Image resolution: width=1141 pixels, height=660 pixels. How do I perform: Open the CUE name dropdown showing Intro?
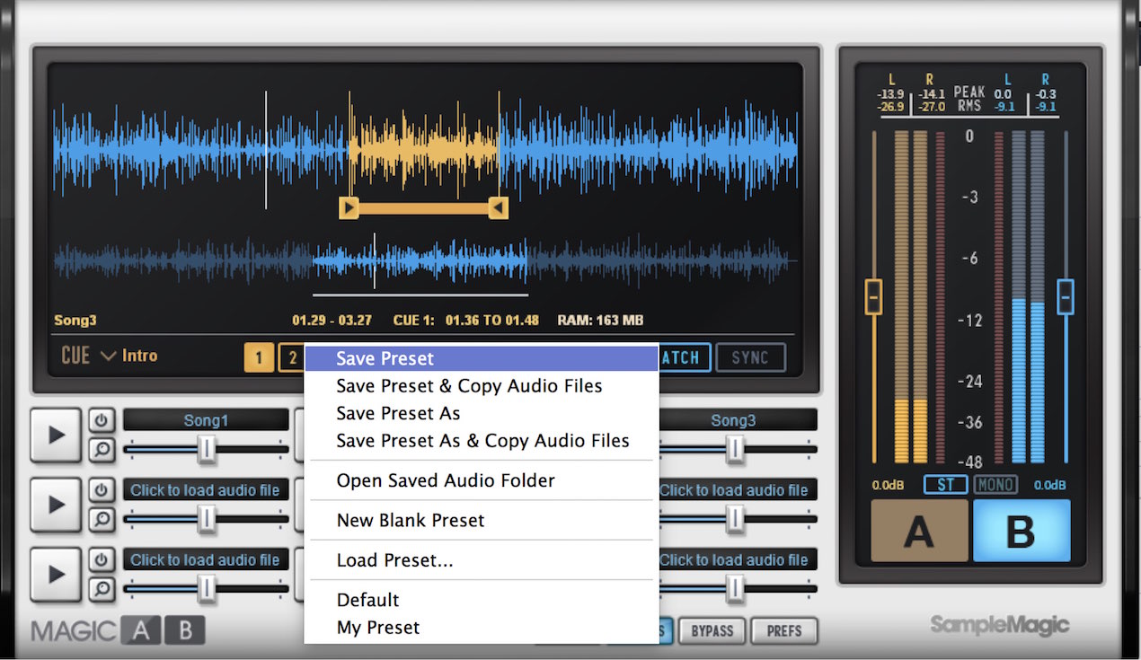110,356
